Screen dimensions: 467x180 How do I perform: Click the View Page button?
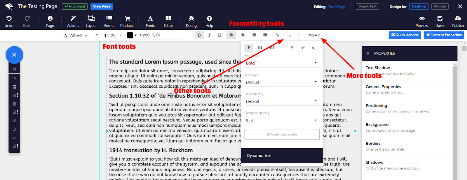coord(102,6)
